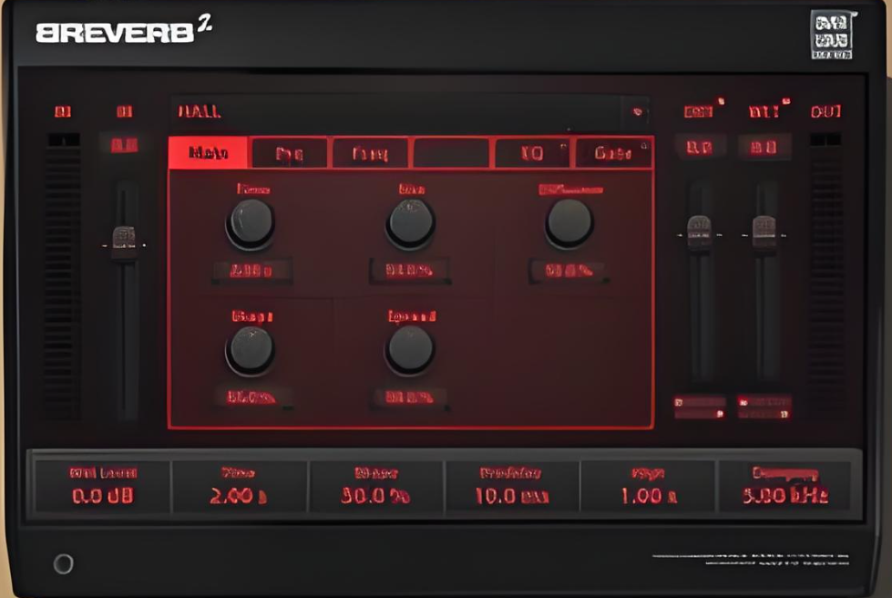892x598 pixels.
Task: Click the 5.00 kHz cell in the bottom bar
Action: [x=785, y=487]
